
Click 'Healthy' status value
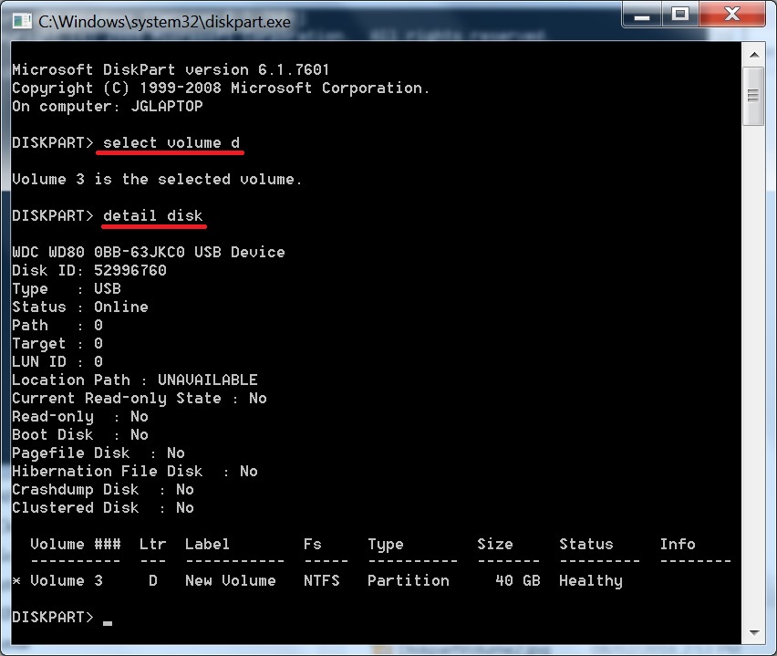pos(591,580)
